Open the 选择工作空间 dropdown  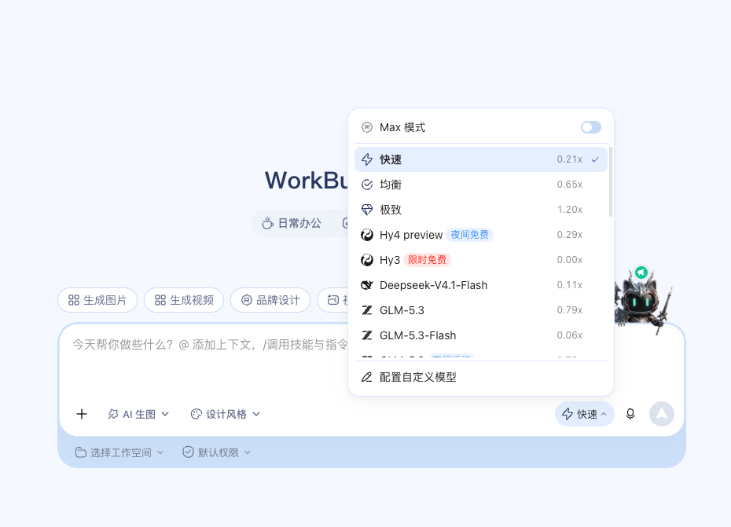[x=119, y=452]
